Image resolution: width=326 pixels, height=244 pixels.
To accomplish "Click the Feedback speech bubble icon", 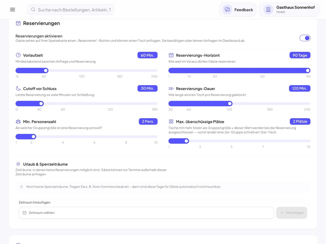I will (227, 10).
